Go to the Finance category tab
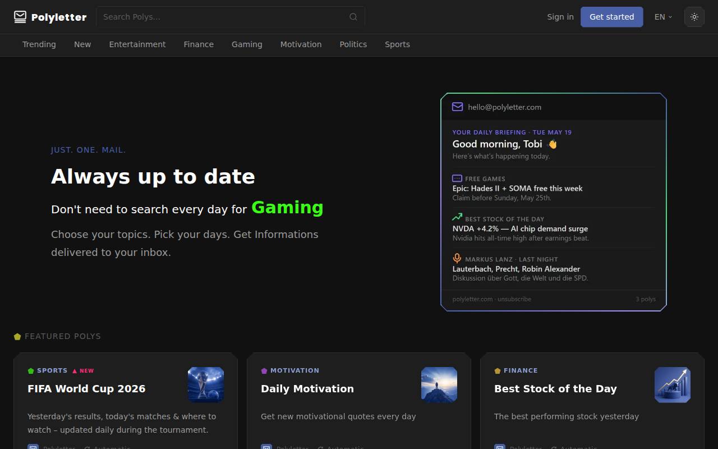This screenshot has width=718, height=449. [x=199, y=44]
